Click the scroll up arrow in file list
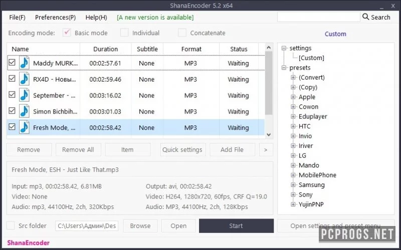 pyautogui.click(x=269, y=47)
